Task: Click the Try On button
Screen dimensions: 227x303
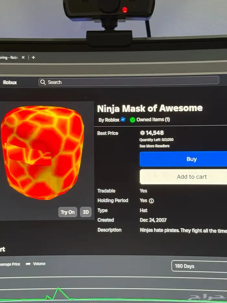Action: [x=67, y=212]
